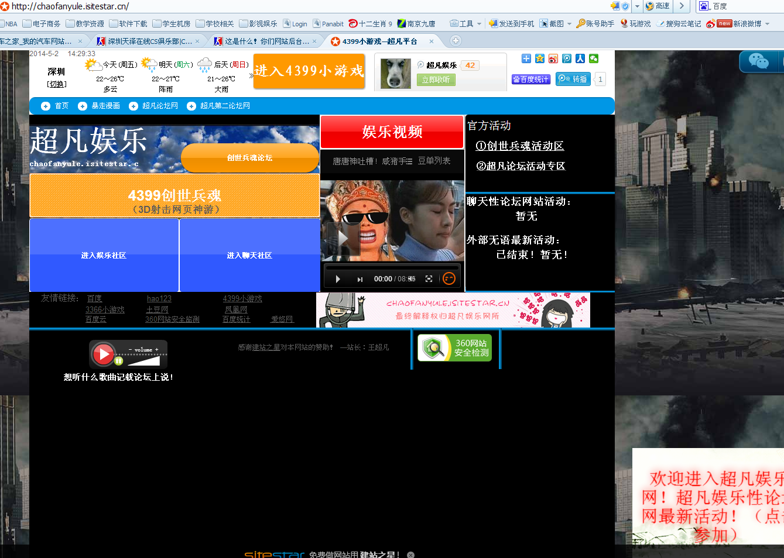Click the Baidu paw icon in search box
Image resolution: width=784 pixels, height=558 pixels.
(x=704, y=6)
